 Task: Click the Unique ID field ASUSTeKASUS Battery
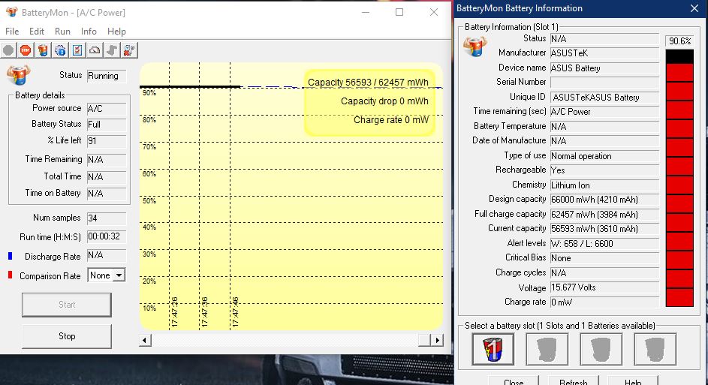point(604,98)
